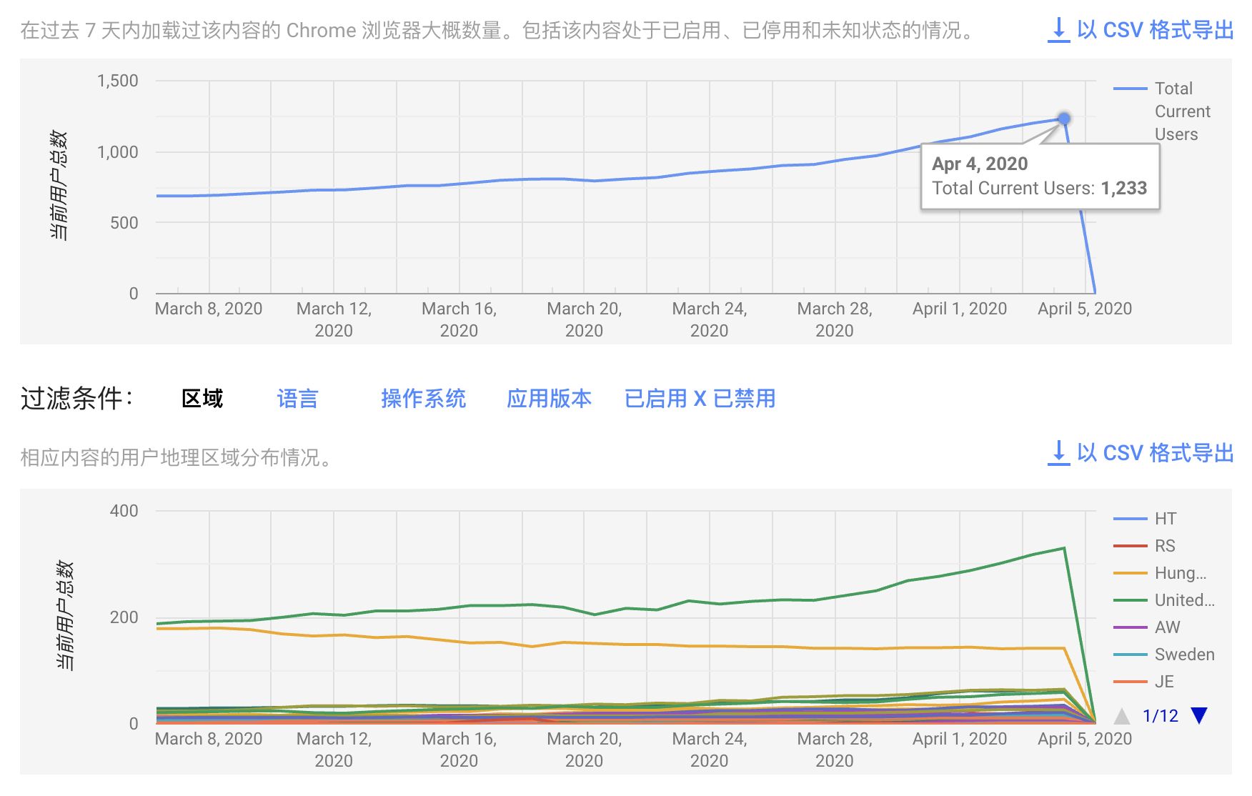
Task: Pick Sweden in the chart legend
Action: click(x=1184, y=655)
